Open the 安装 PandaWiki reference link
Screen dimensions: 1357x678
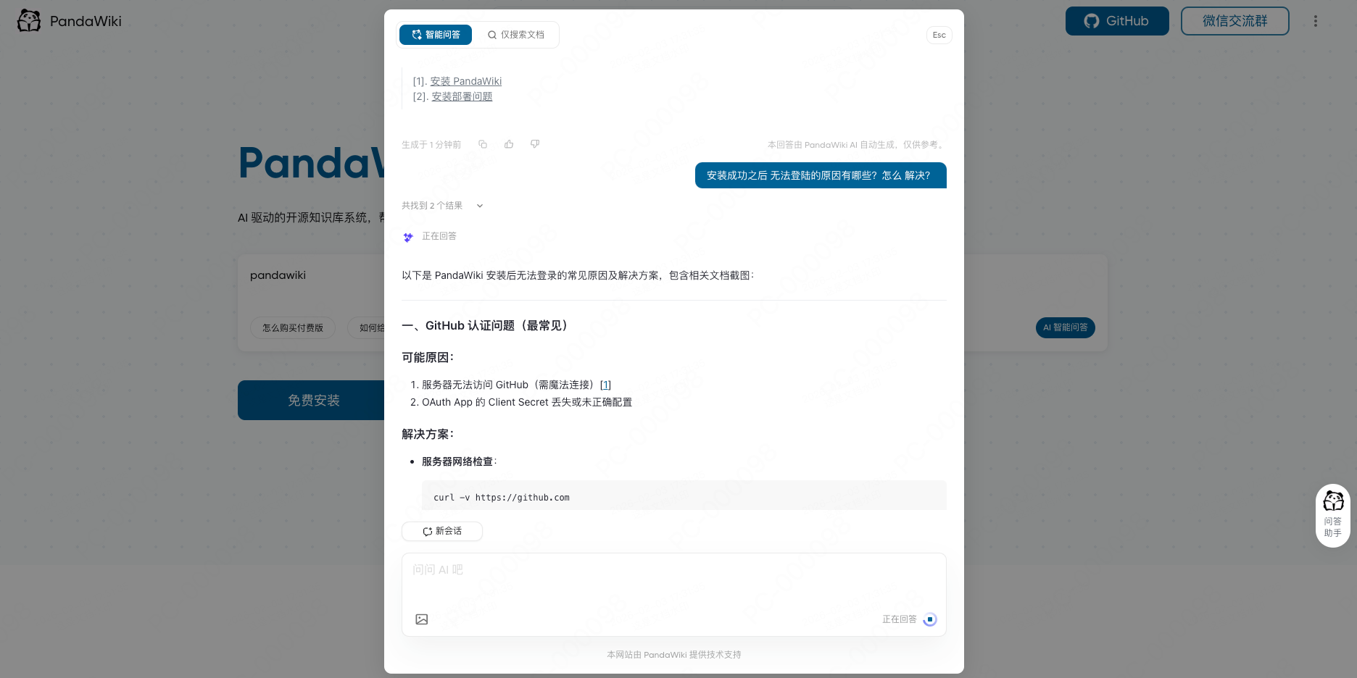465,81
